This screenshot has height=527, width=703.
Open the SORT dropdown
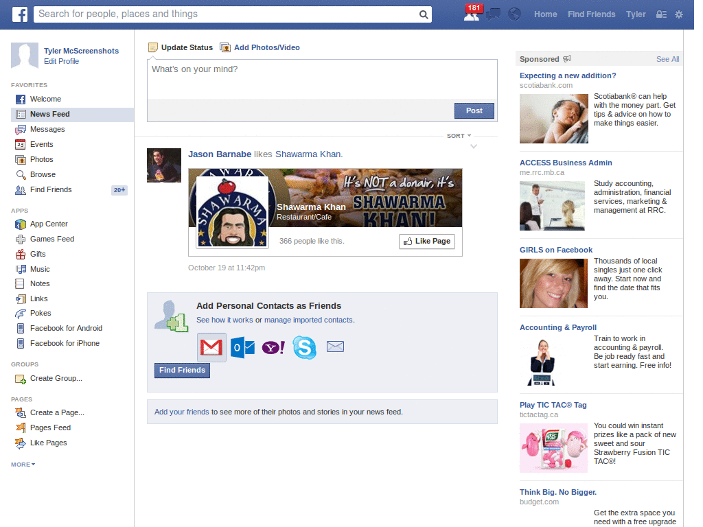pyautogui.click(x=459, y=136)
